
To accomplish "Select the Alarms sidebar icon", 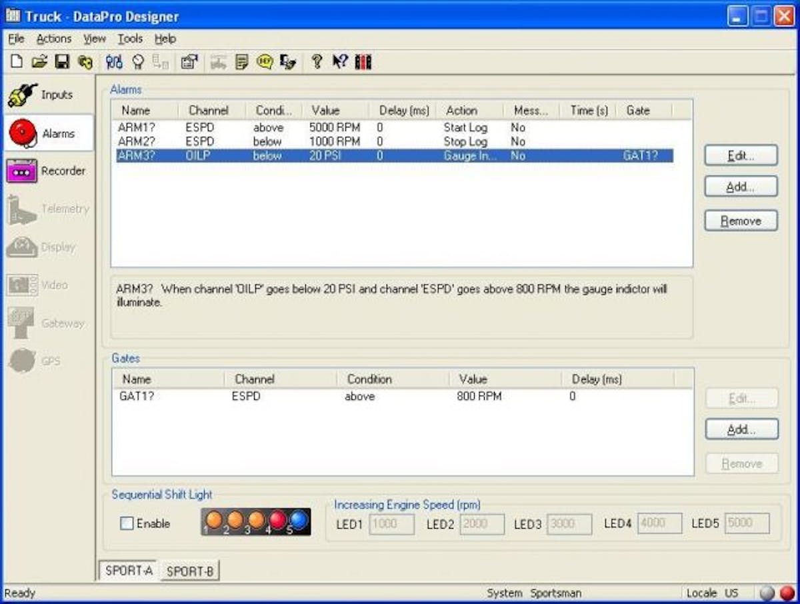I will pyautogui.click(x=48, y=133).
